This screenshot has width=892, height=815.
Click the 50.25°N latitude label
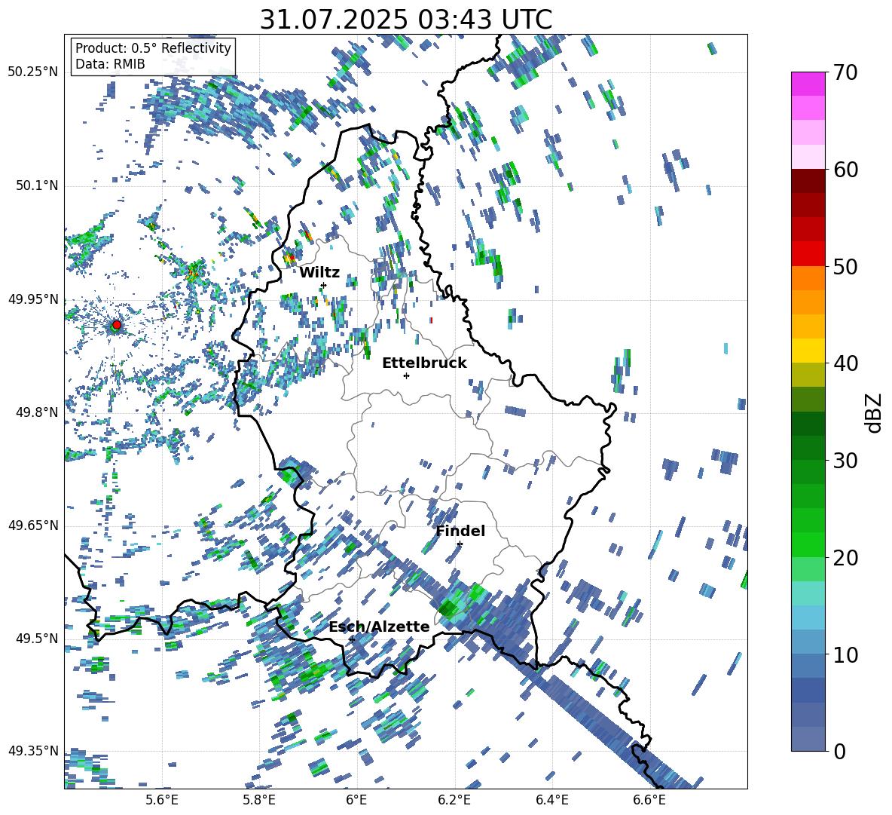33,72
